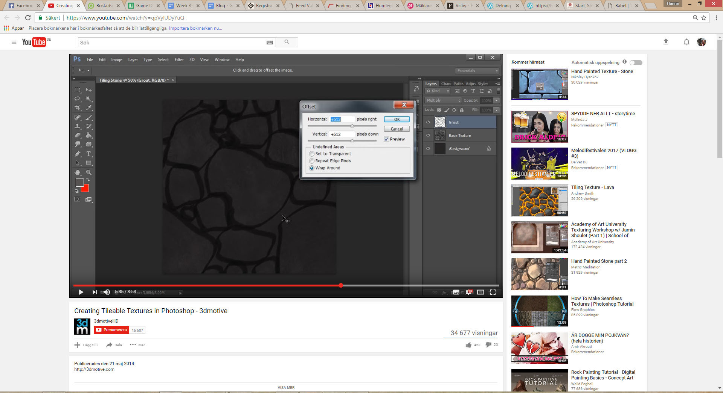Enable the Preview checkbox in Offset dialog
The width and height of the screenshot is (723, 393).
[386, 139]
